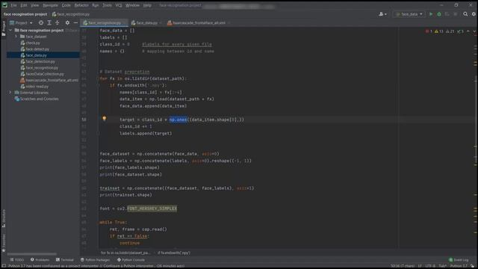Image resolution: width=478 pixels, height=269 pixels.
Task: Open the Project view selector dropdown
Action: pyautogui.click(x=21, y=23)
